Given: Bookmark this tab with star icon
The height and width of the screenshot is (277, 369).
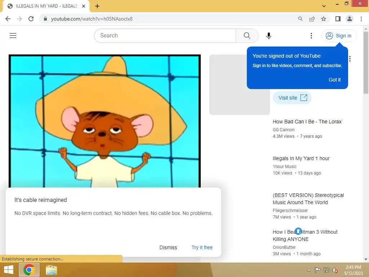Looking at the screenshot, I should click(324, 19).
